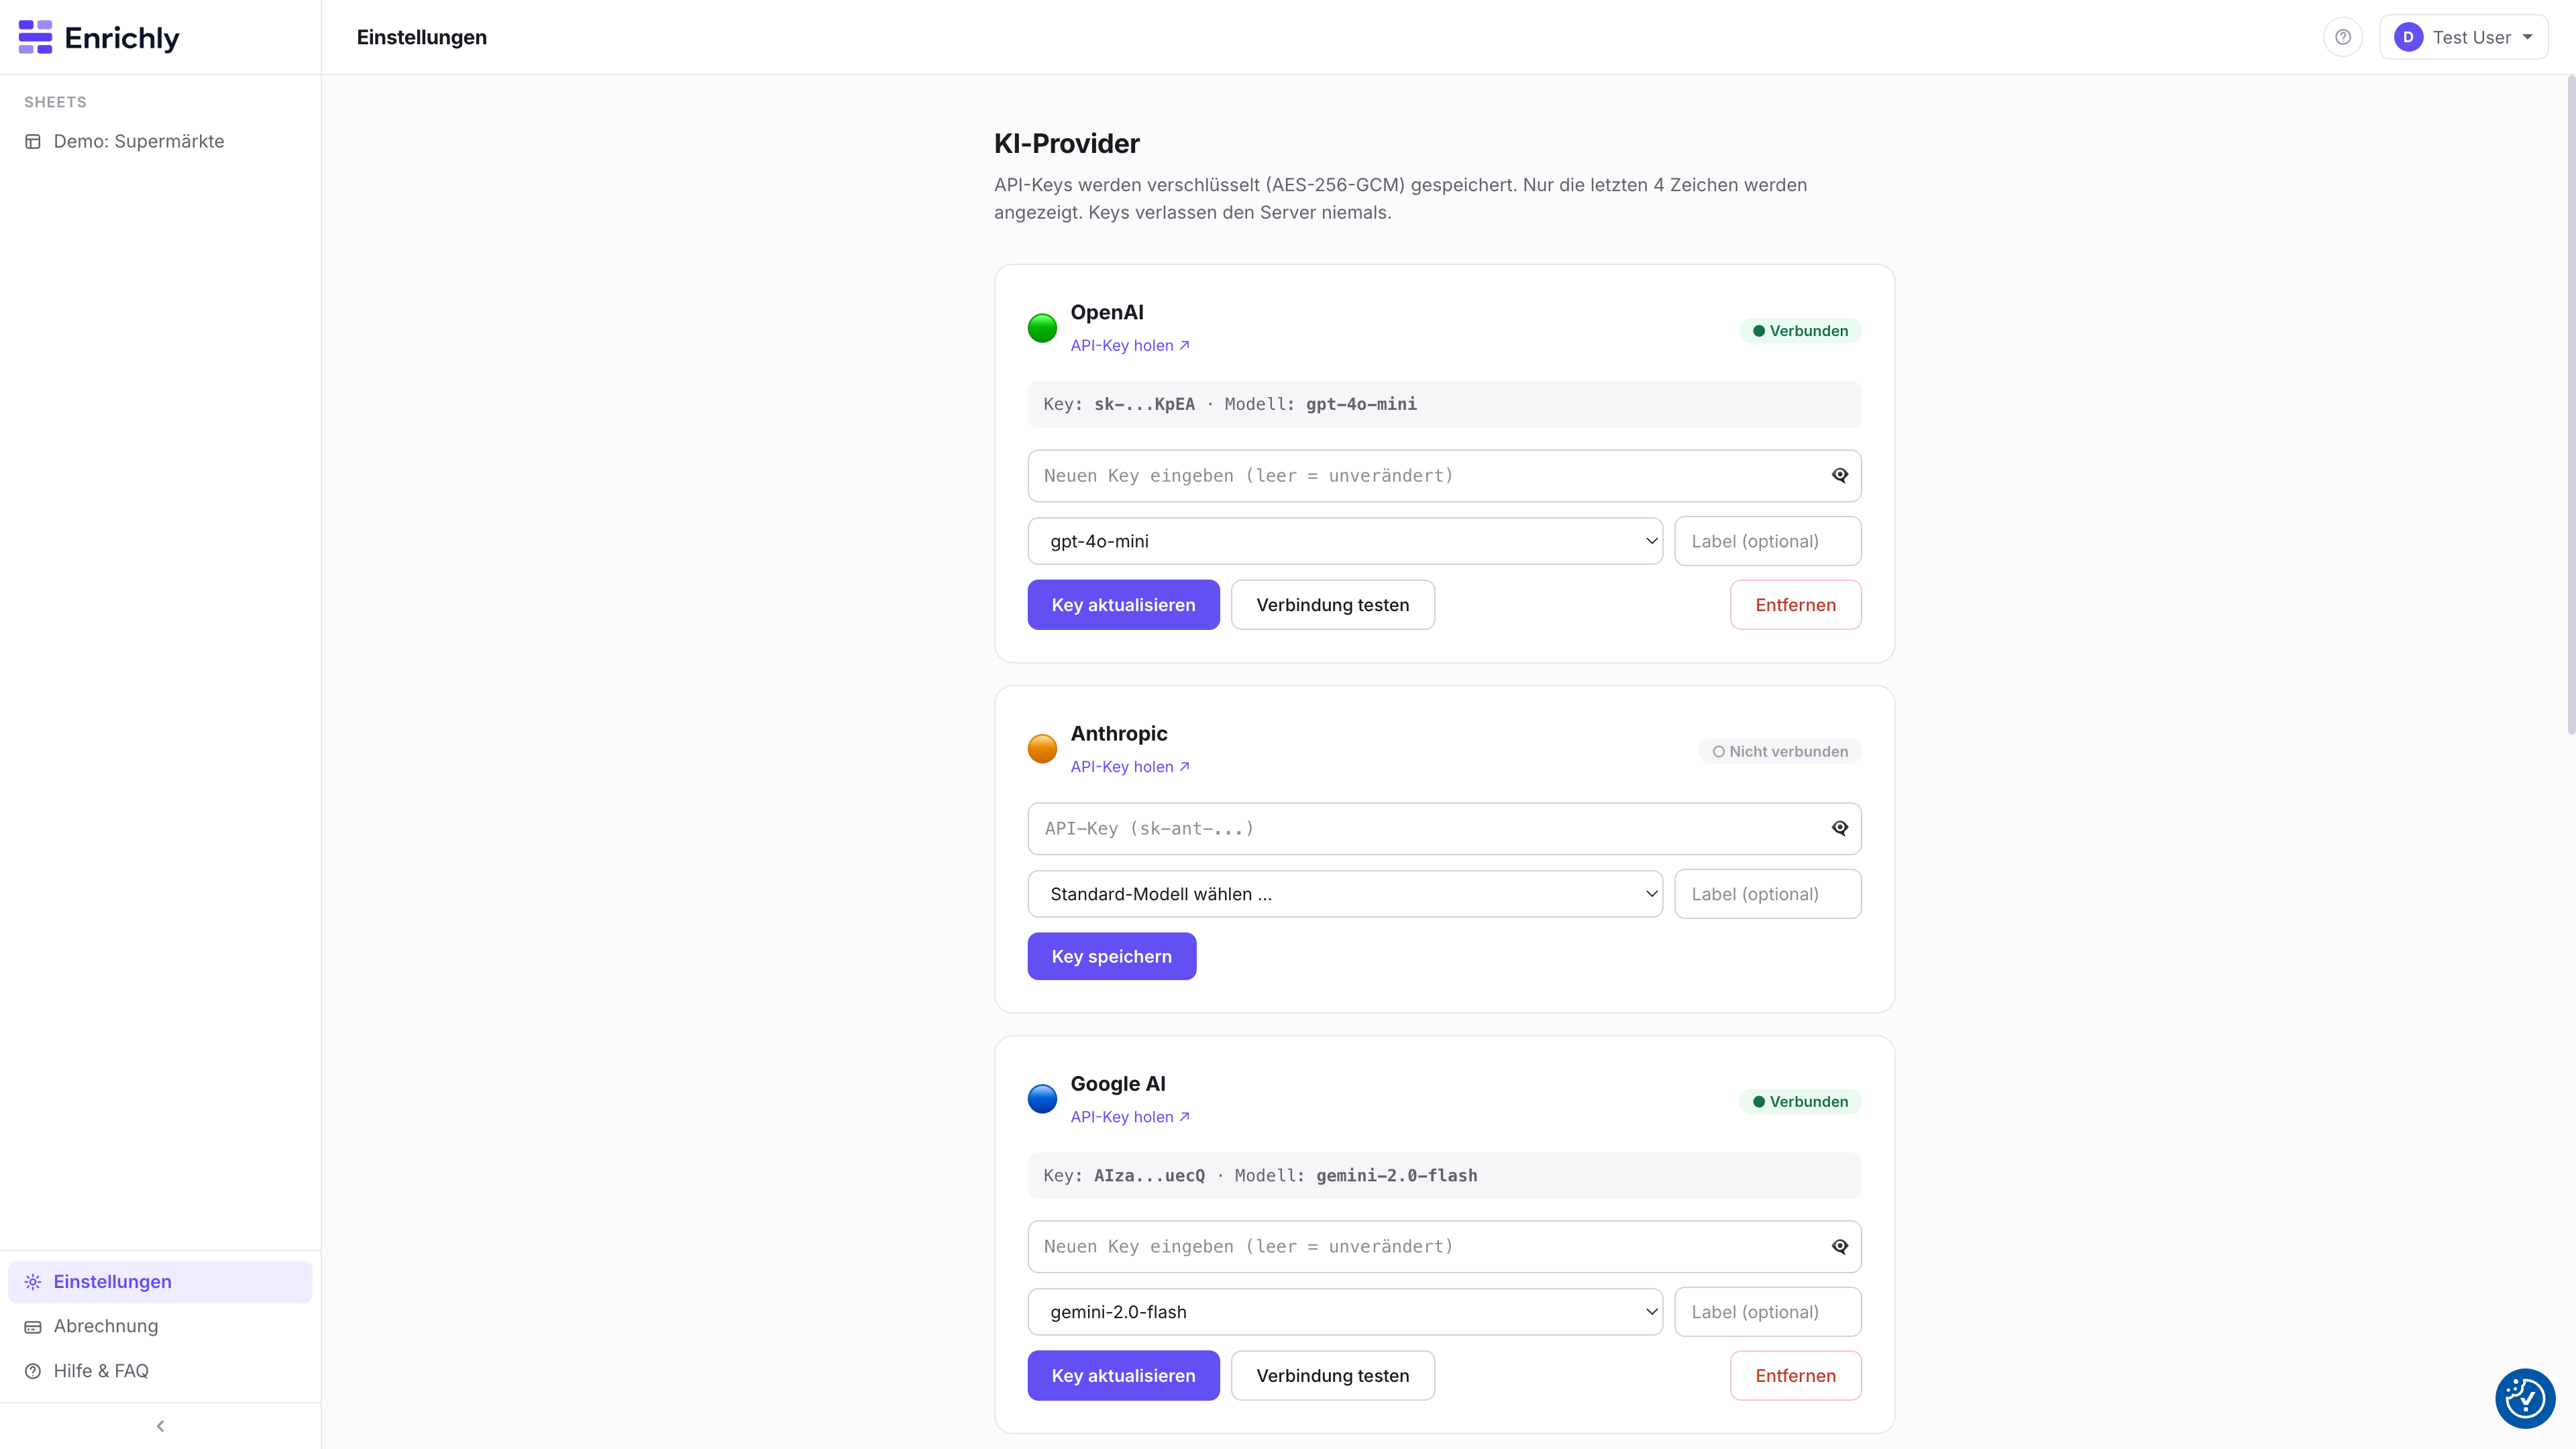
Task: Click the Anthropic Nicht verbunden status badge
Action: 1780,752
